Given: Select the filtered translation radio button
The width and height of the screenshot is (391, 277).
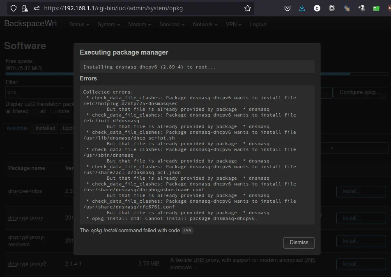Looking at the screenshot, I should point(8,111).
